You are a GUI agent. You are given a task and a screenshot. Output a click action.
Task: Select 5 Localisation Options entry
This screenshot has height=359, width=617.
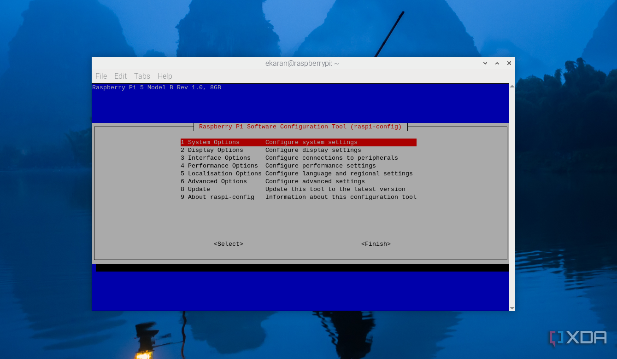(299, 174)
